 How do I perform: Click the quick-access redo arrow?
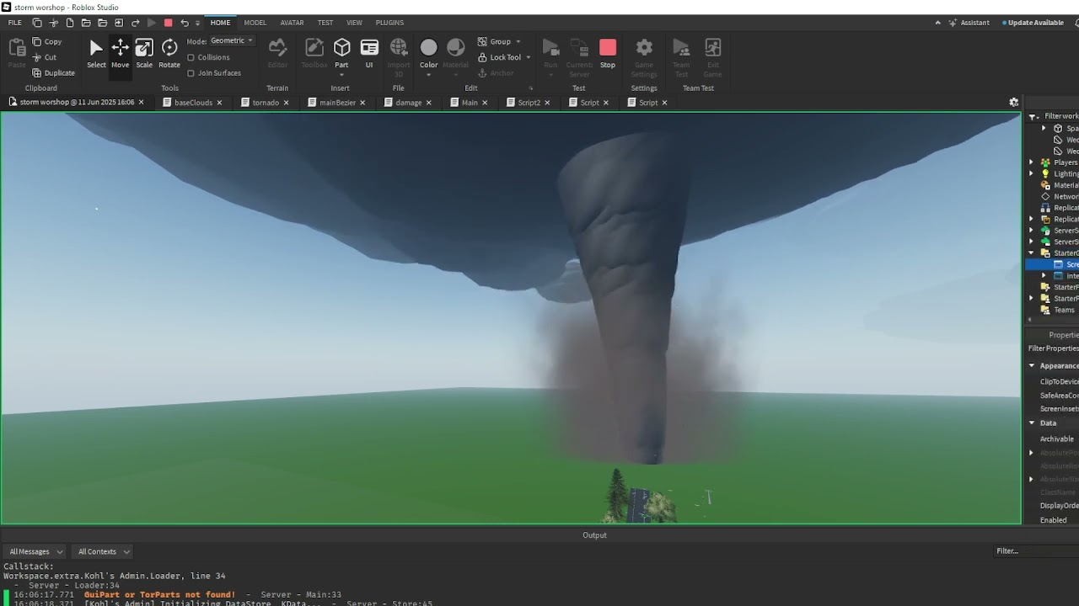click(x=135, y=23)
